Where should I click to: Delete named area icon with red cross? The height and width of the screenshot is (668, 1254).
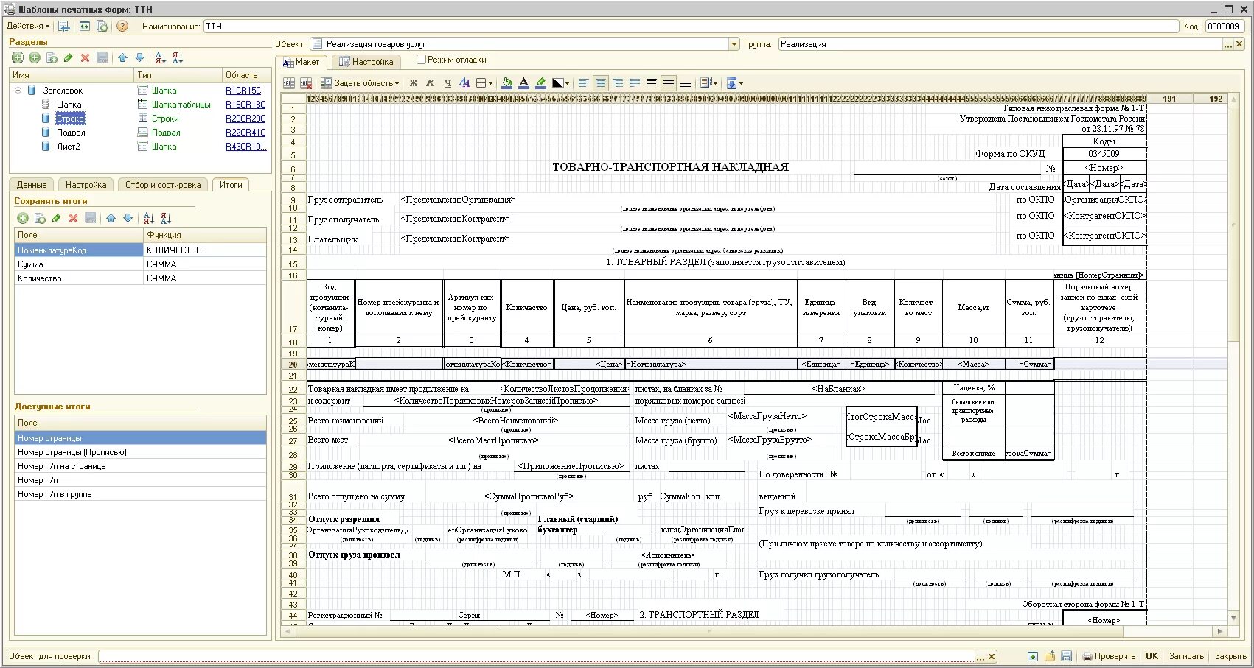click(x=306, y=83)
